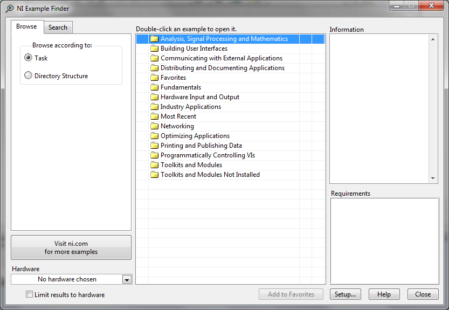Screen dimensions: 449x310
Task: Click the Close button at bottom right
Action: point(423,294)
